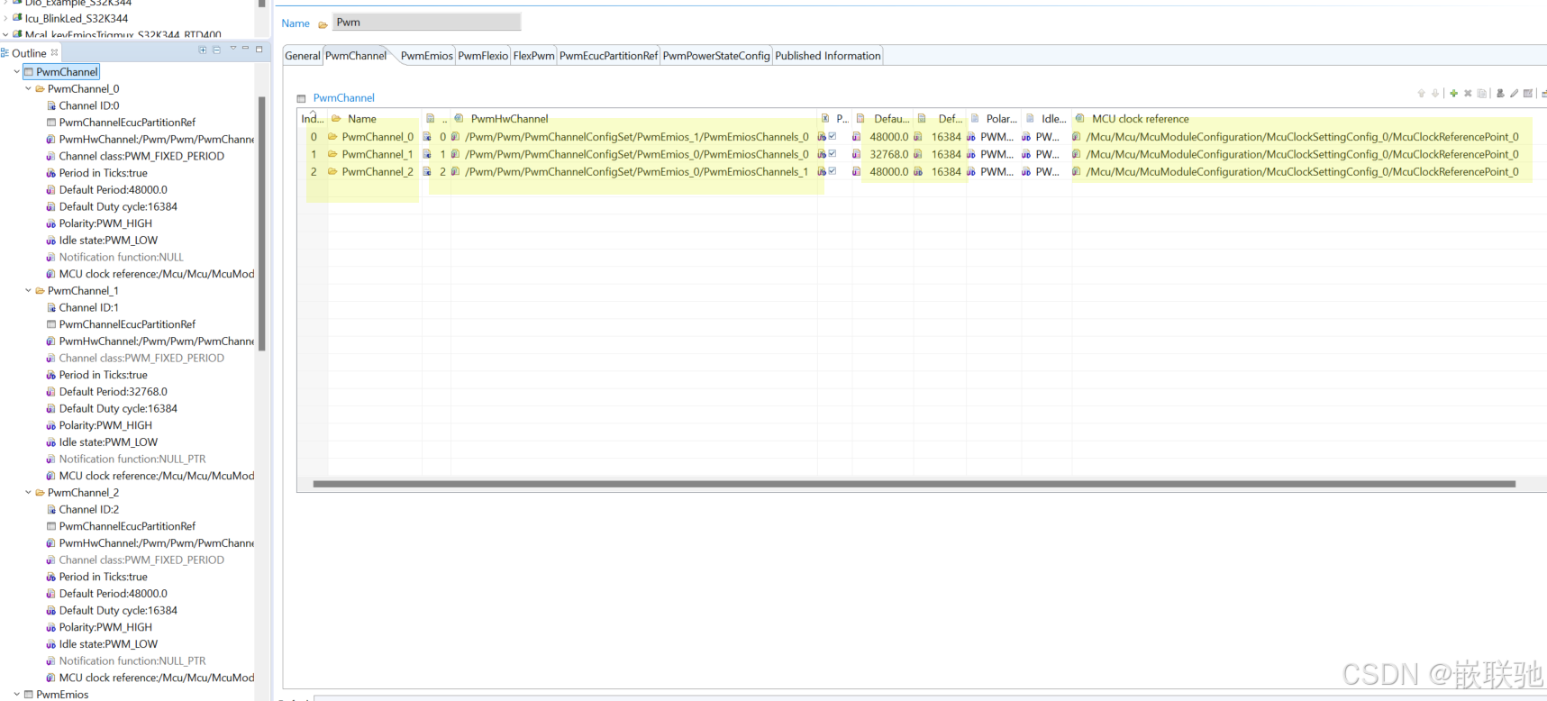Image resolution: width=1547 pixels, height=701 pixels.
Task: Select Notification function:NULL in Outline
Action: [121, 257]
